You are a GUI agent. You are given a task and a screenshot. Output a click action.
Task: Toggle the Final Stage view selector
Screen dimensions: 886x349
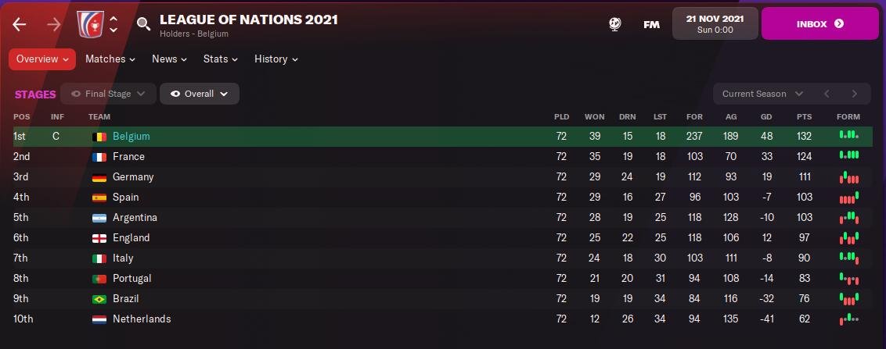[x=108, y=94]
